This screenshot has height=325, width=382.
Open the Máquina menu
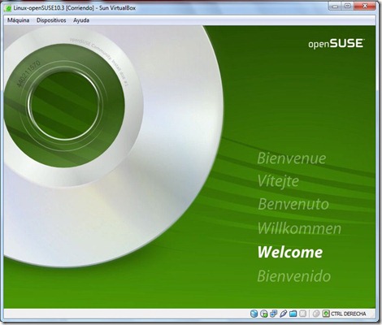[18, 20]
